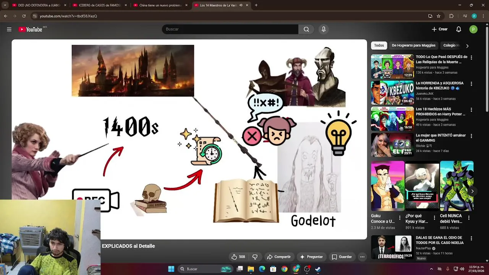
Task: Mute the 'Los 14 Maestros' tab audio
Action: [241, 5]
